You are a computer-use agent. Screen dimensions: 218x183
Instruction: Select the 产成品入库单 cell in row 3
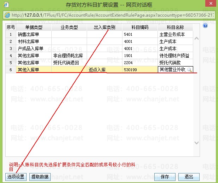click(34, 48)
